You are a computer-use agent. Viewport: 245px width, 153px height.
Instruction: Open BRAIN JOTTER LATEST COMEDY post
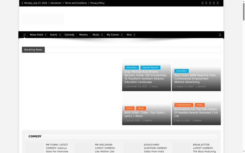(x=204, y=148)
